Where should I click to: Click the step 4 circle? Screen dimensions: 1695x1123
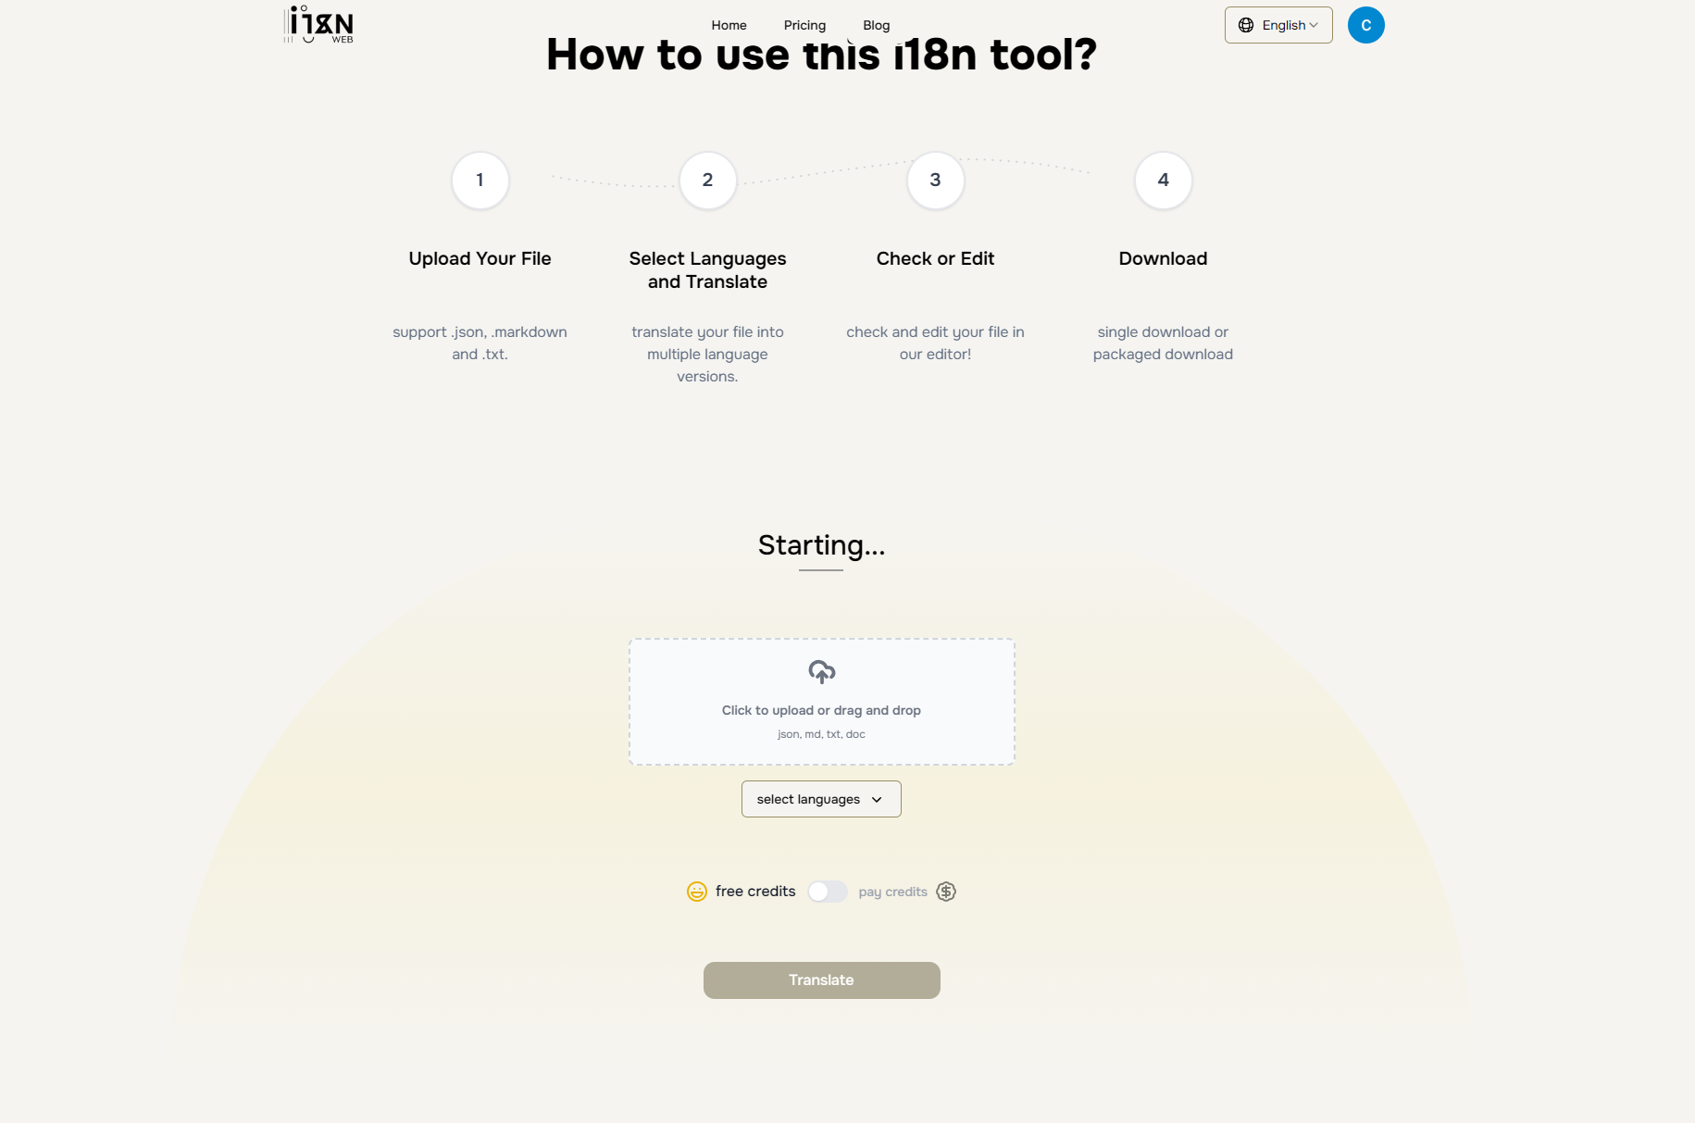coord(1163,180)
